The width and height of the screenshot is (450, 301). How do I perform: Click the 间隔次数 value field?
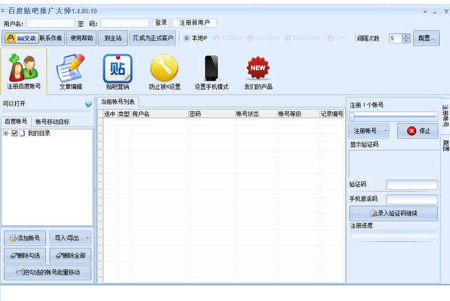(396, 38)
